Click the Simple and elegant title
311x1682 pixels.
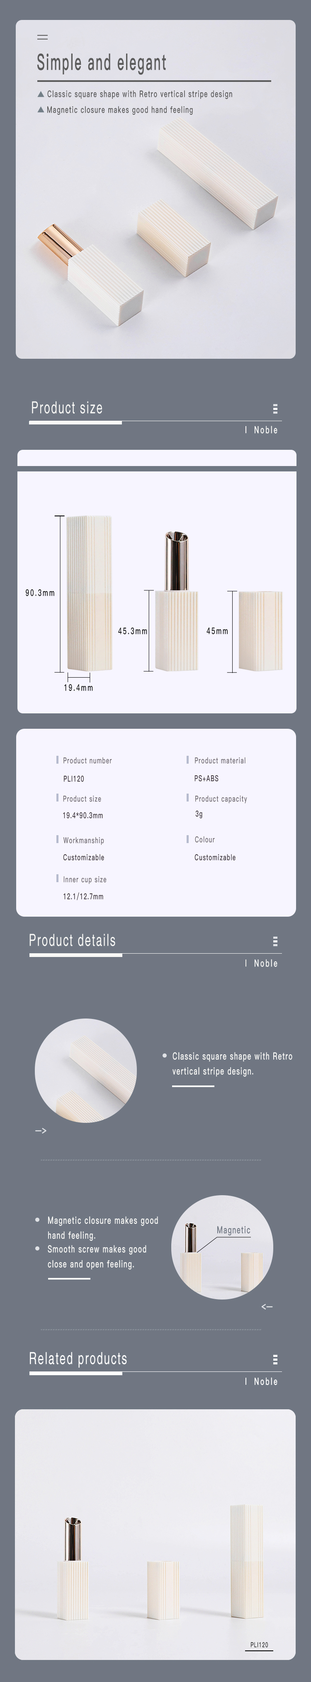pyautogui.click(x=102, y=63)
